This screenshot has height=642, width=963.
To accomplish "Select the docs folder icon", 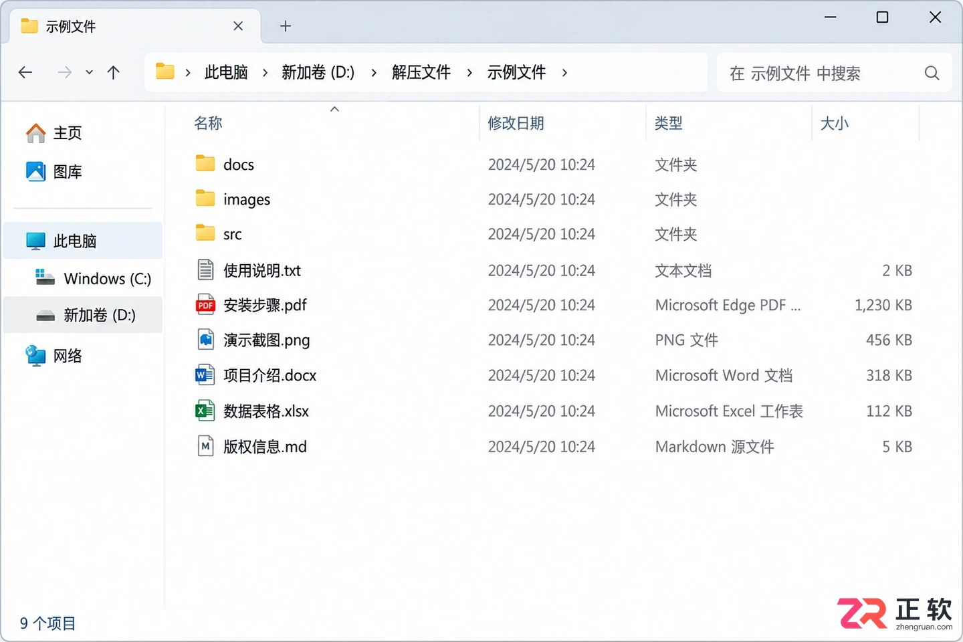I will click(x=205, y=163).
